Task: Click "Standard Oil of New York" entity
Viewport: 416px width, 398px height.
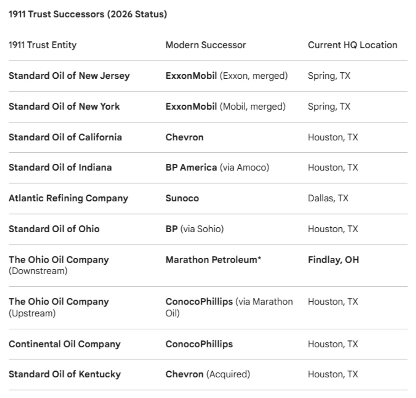Action: click(64, 107)
